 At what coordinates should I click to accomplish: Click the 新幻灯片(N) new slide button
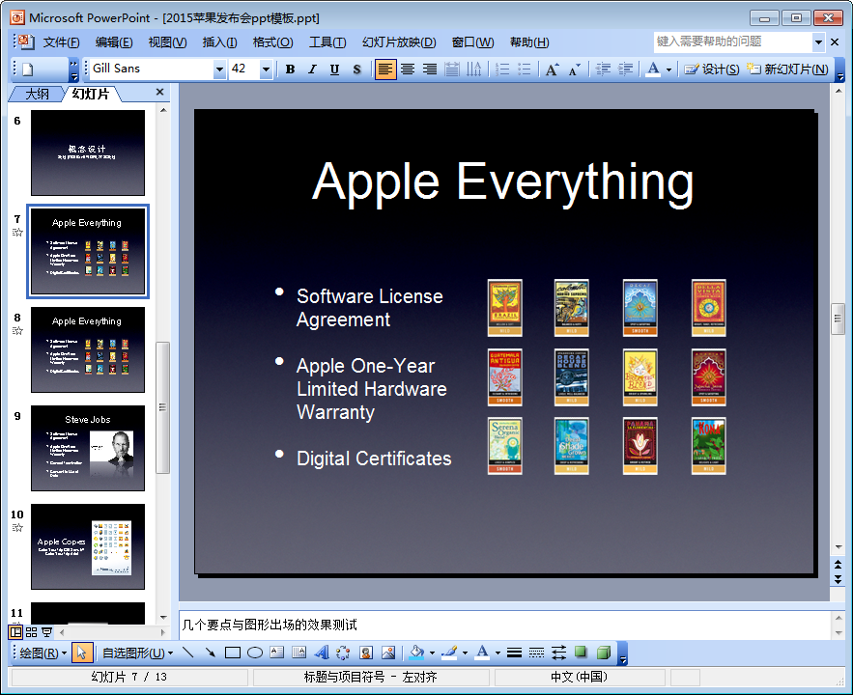[787, 69]
